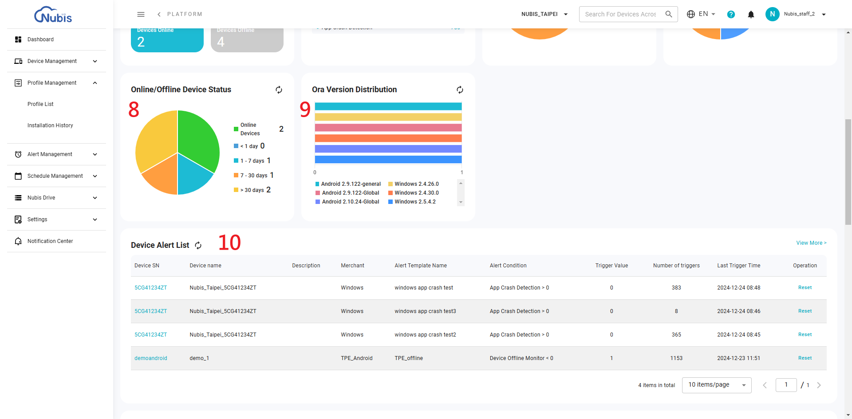Image resolution: width=852 pixels, height=419 pixels.
Task: Open 10 items/page dropdown
Action: pyautogui.click(x=717, y=385)
